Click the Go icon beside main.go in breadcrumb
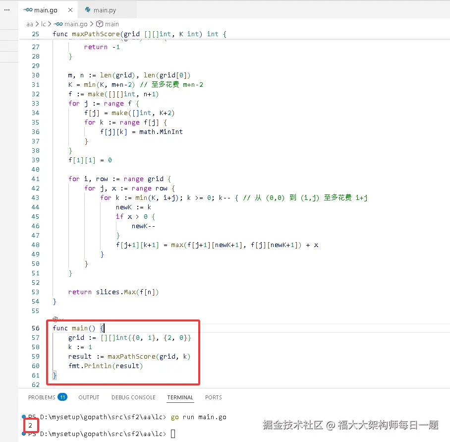This screenshot has width=450, height=442. (57, 24)
